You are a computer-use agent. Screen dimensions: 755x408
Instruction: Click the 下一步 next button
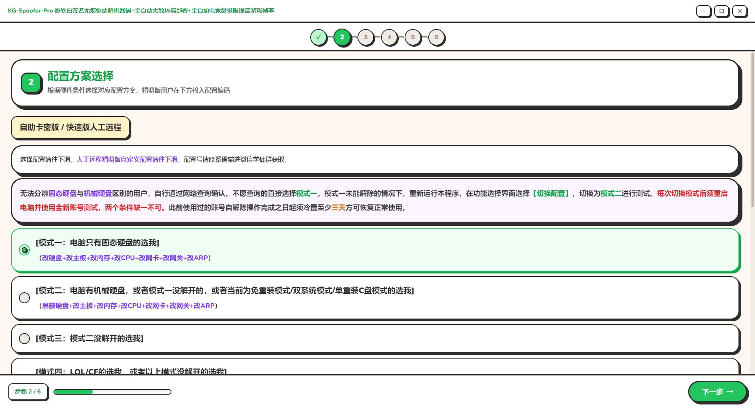(x=717, y=392)
